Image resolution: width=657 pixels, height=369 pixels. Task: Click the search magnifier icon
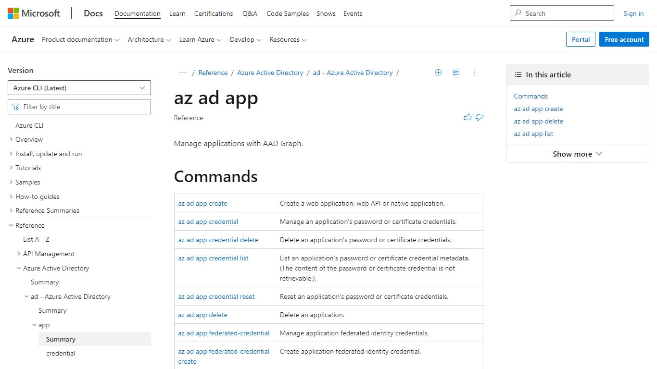tap(518, 13)
